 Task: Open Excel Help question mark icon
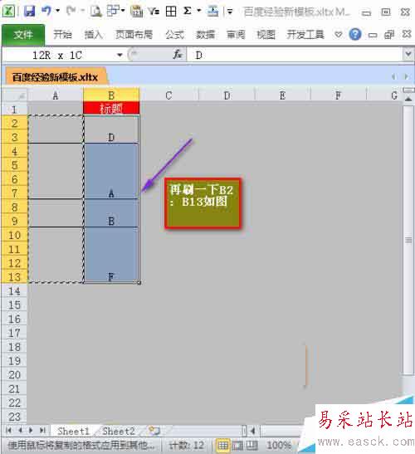pos(355,35)
